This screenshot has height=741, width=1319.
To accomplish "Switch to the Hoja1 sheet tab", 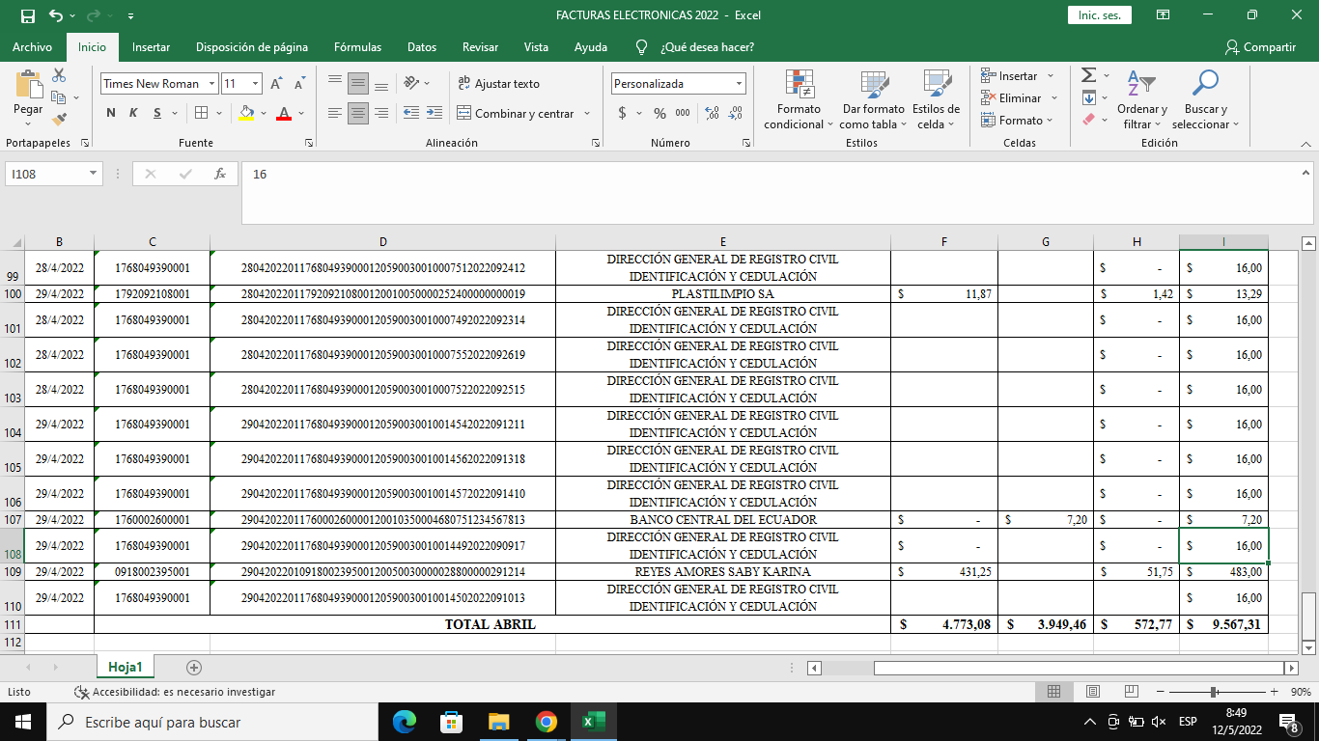I will coord(125,667).
